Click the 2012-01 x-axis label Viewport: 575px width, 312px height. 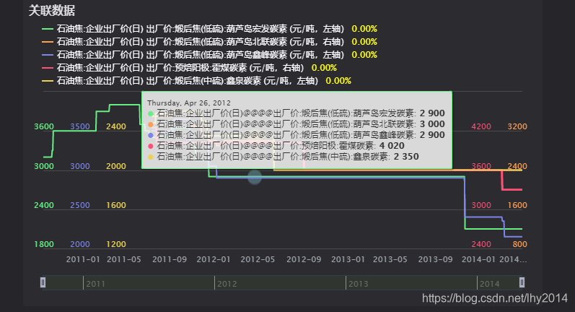[214, 259]
